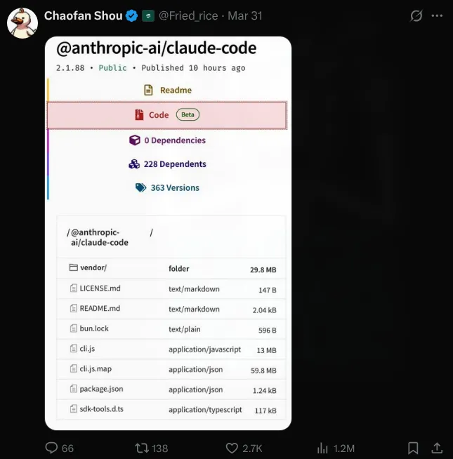Image resolution: width=453 pixels, height=459 pixels.
Task: Open the share upload icon
Action: pos(437,448)
